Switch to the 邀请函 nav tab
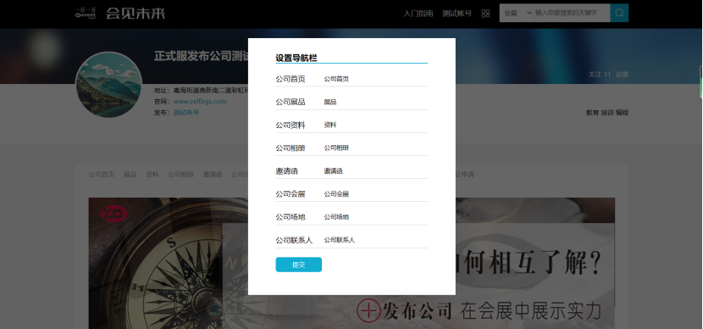 point(213,174)
